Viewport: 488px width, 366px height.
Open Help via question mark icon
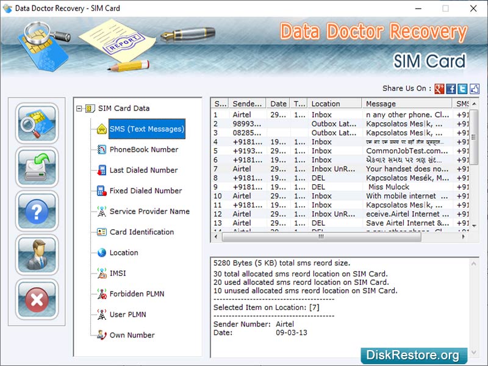coord(37,212)
